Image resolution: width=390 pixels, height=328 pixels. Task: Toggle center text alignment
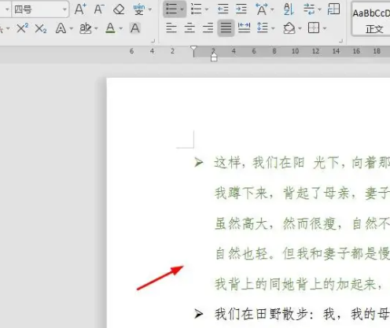click(x=189, y=28)
